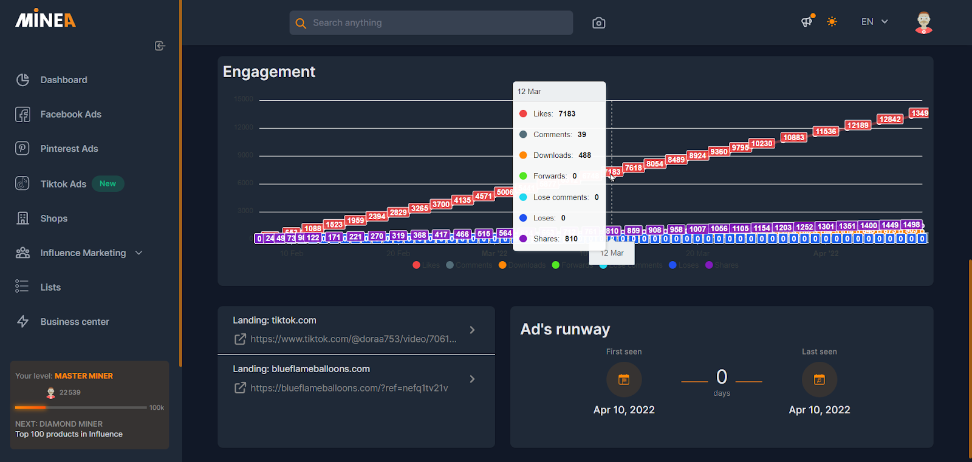Open the EN language dropdown

[x=874, y=22]
